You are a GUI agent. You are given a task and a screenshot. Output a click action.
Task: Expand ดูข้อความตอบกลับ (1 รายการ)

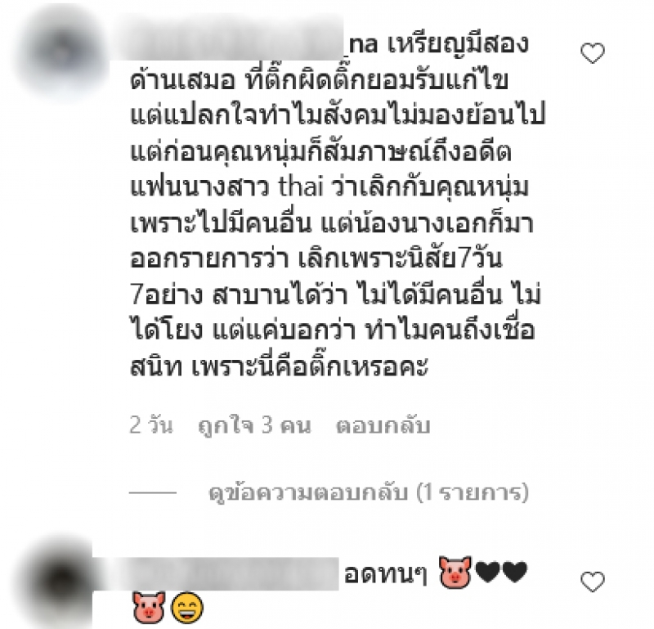point(369,492)
